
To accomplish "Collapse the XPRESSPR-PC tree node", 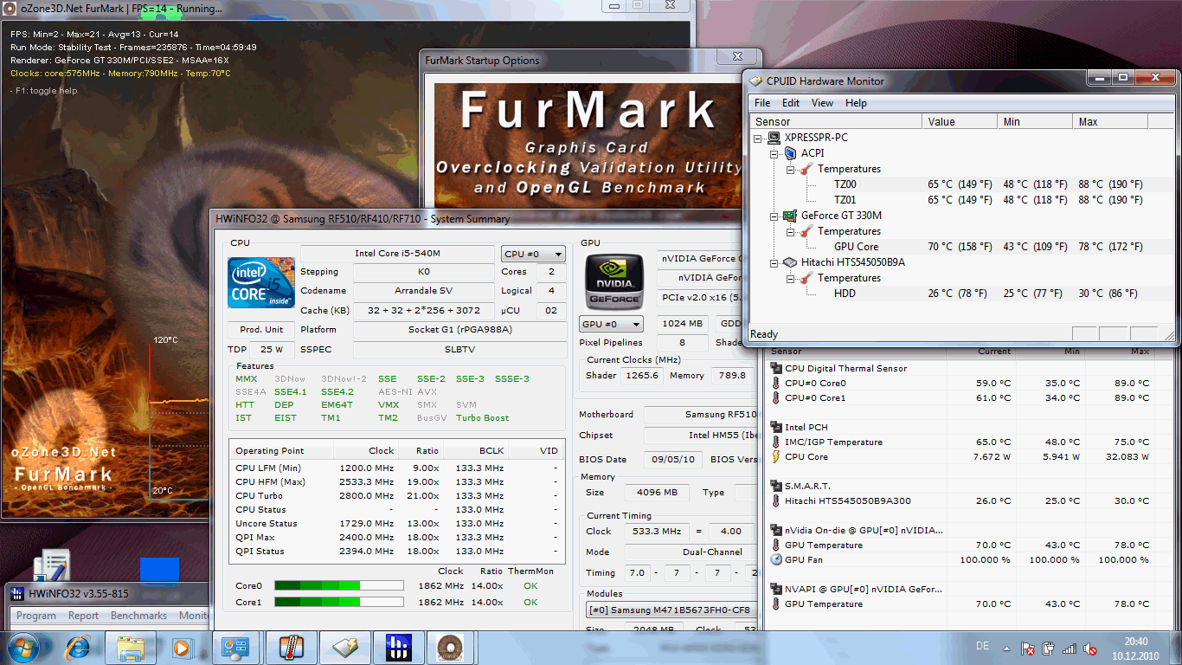I will (x=760, y=138).
